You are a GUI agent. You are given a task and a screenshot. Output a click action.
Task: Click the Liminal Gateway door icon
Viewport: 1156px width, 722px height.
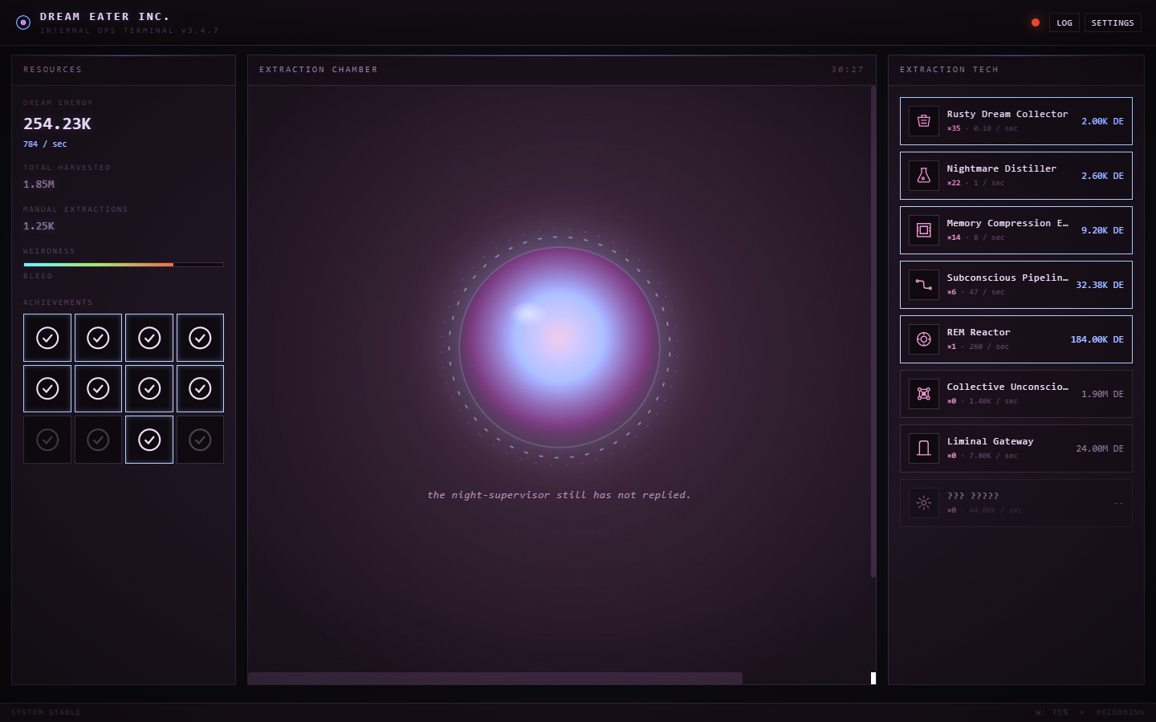[924, 448]
